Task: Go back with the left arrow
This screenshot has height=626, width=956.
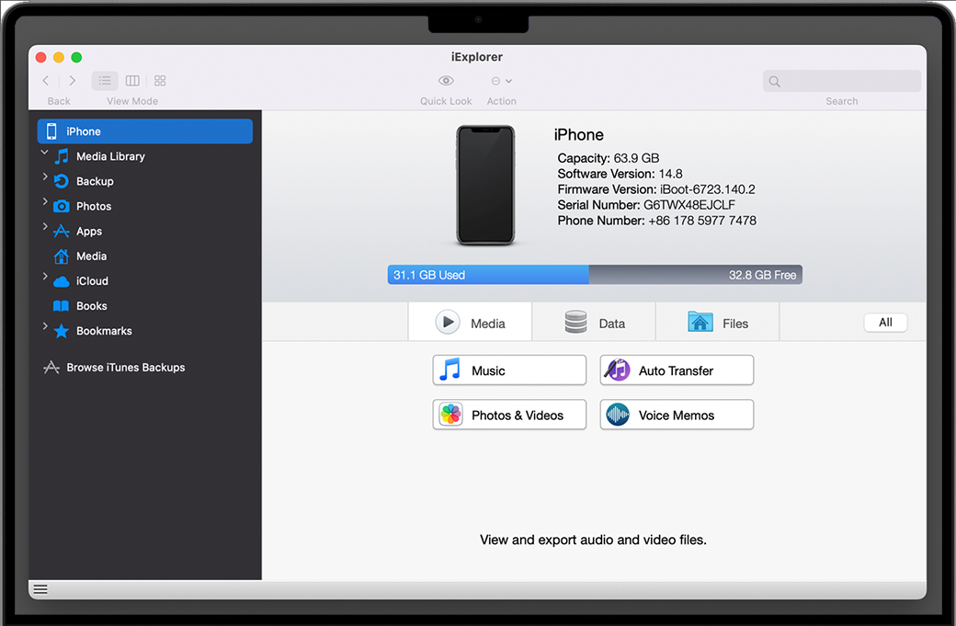Action: click(x=46, y=81)
